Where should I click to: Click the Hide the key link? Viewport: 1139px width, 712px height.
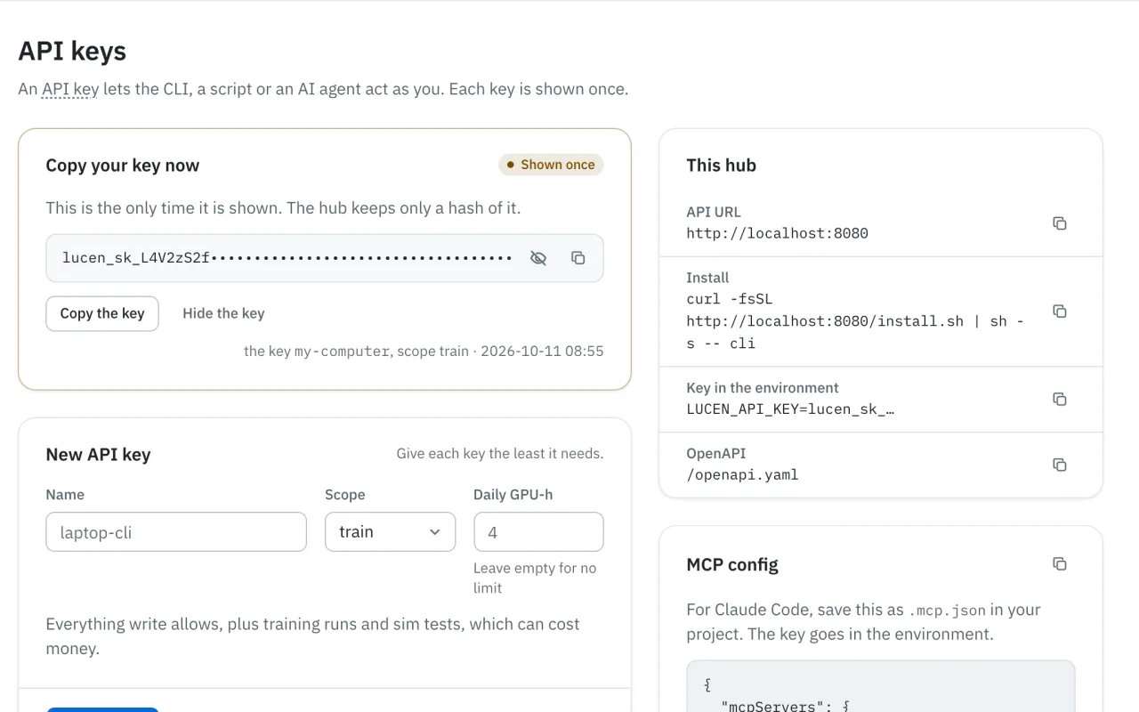click(x=223, y=313)
